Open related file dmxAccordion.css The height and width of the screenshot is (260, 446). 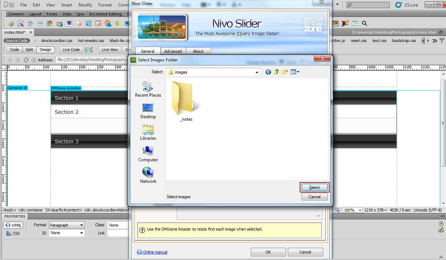[56, 41]
